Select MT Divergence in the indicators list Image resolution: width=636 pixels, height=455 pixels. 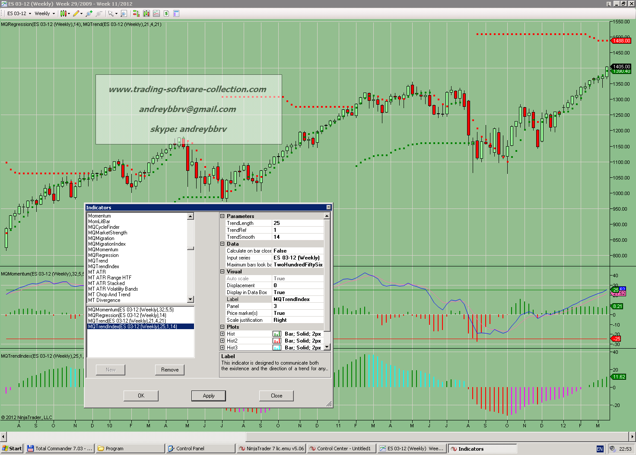click(x=104, y=300)
